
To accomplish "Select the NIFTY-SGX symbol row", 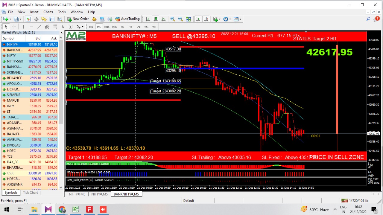I will 30,61.
